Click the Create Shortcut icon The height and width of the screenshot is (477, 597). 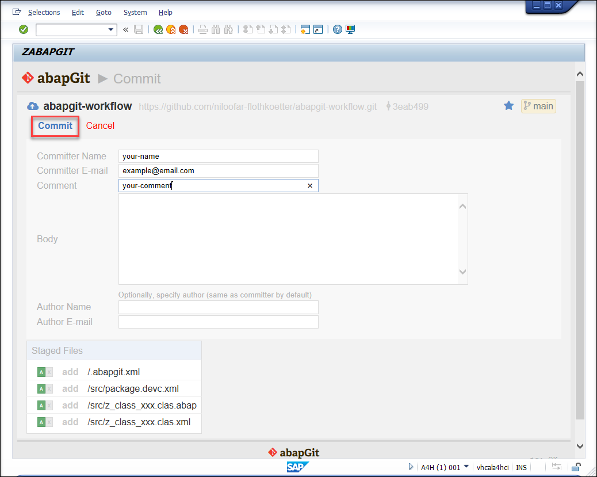click(x=318, y=29)
